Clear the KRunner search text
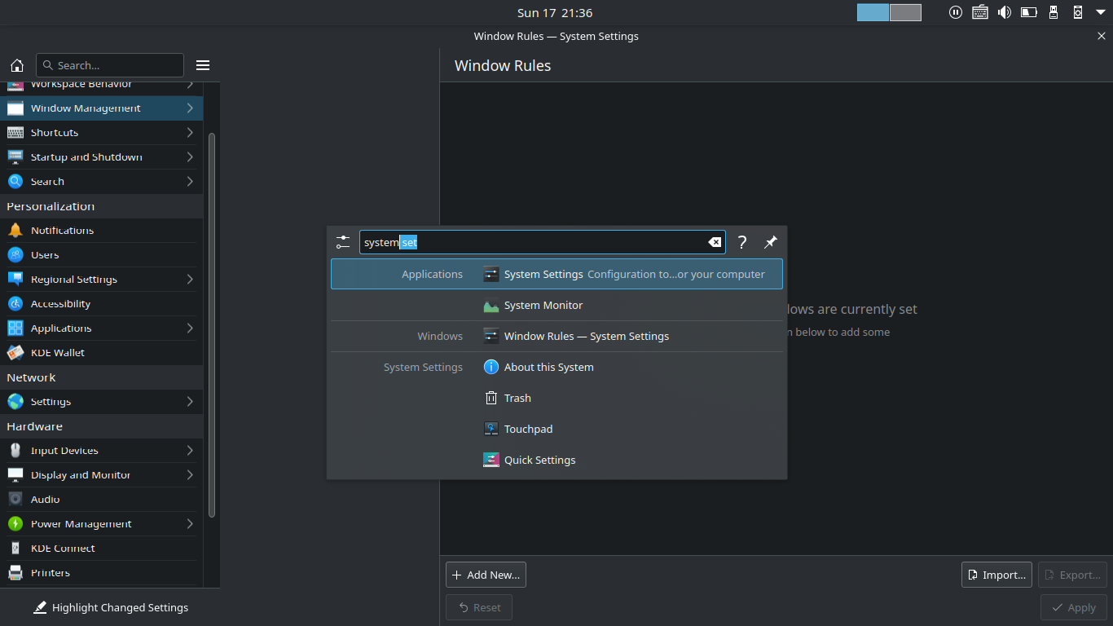The image size is (1113, 626). tap(715, 242)
